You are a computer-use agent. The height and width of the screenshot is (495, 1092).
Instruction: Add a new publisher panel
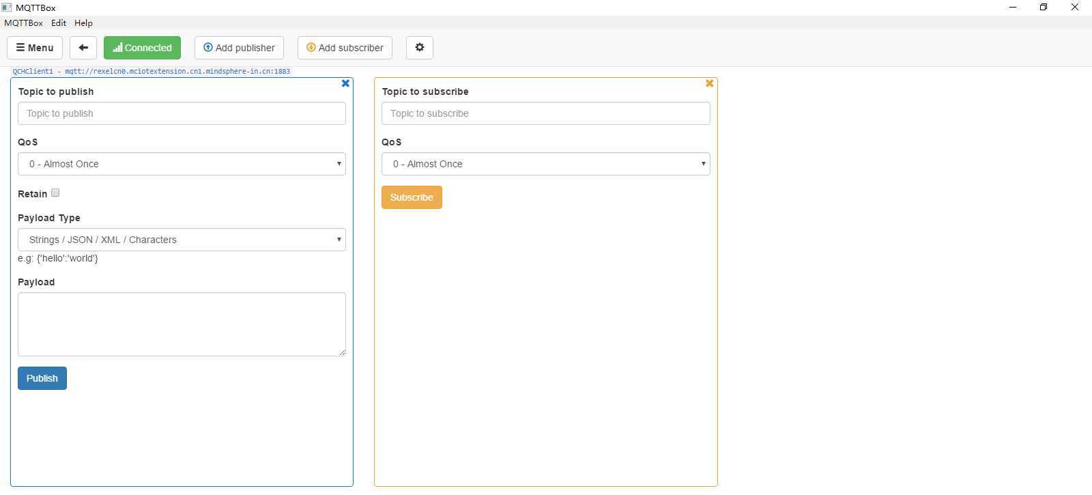(239, 48)
